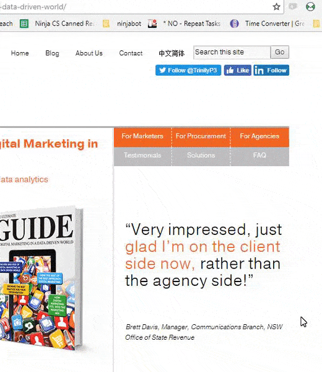Screen dimensions: 322x372
Task: Open the Solutions tab
Action: point(201,156)
